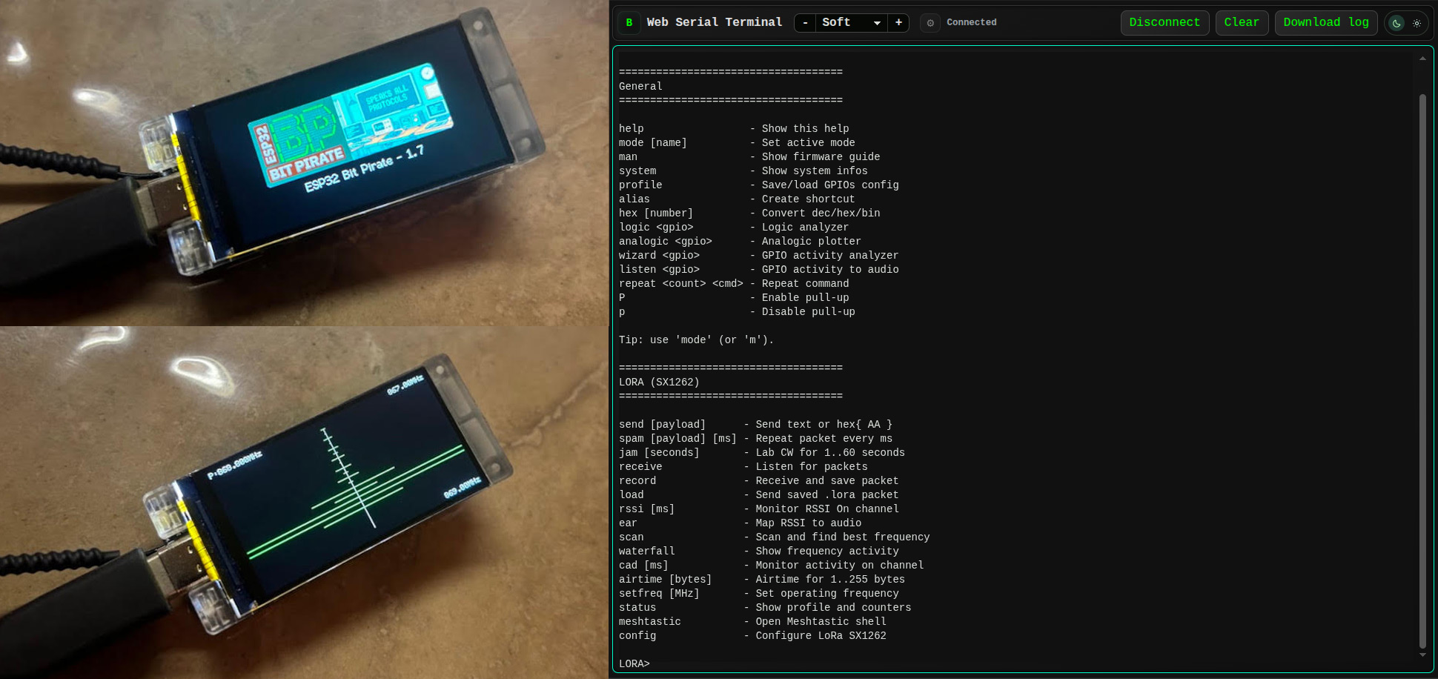The image size is (1438, 679).
Task: Click the 'waterfall' command line
Action: click(759, 552)
